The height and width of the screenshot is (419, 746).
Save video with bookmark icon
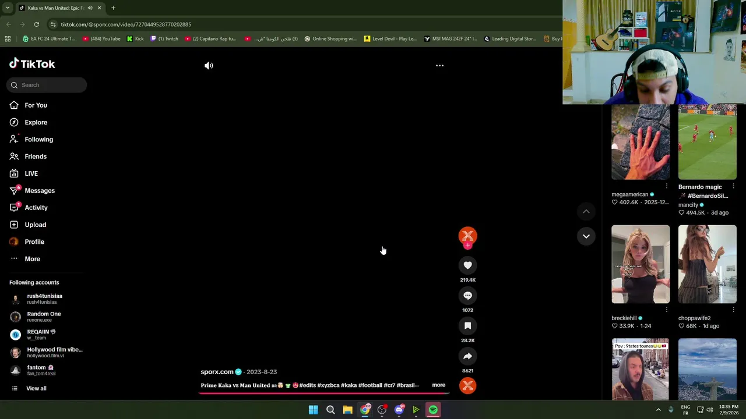467,326
